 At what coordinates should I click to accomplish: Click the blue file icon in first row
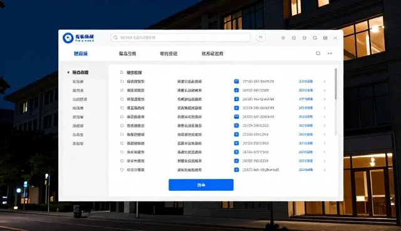pos(236,82)
